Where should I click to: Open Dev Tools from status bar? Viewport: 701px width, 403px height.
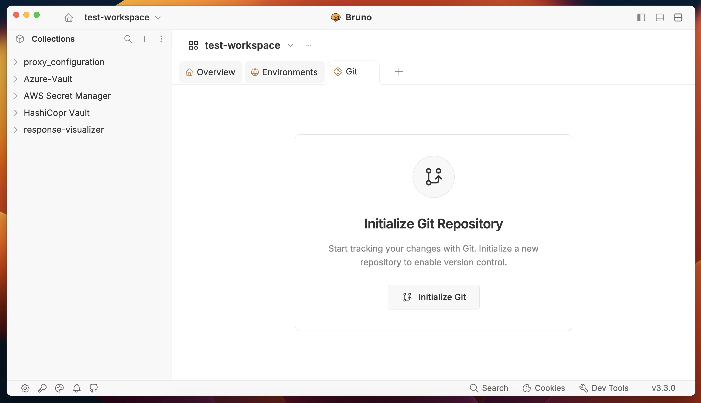point(604,388)
